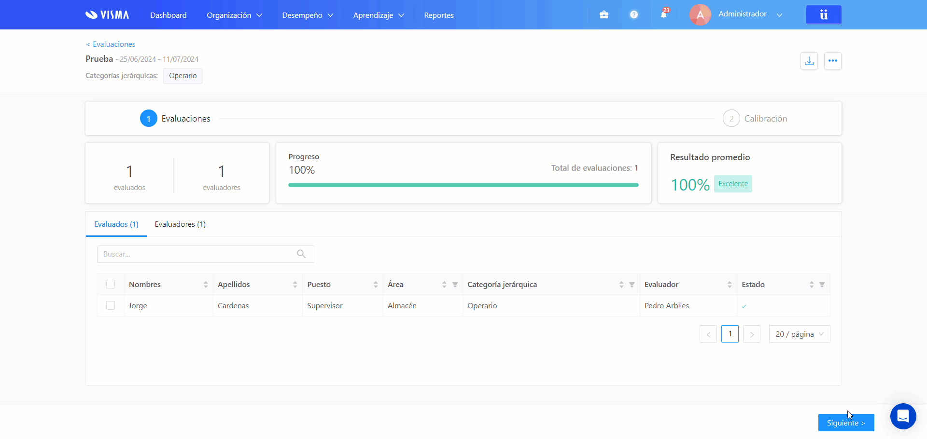
Task: Click page number 1
Action: pyautogui.click(x=730, y=334)
